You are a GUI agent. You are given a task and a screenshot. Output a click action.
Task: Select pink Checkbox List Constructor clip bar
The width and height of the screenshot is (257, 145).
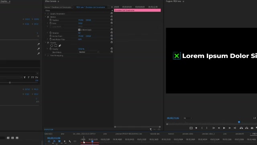tap(137, 10)
